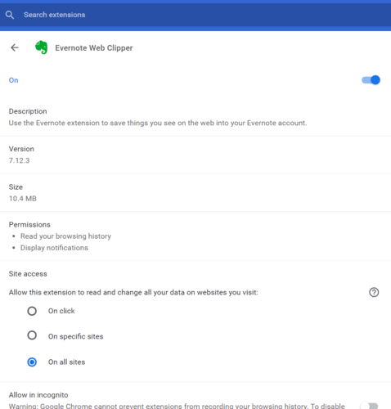Click the search magnifier icon
Viewport: 391px width, 409px height.
(x=10, y=15)
